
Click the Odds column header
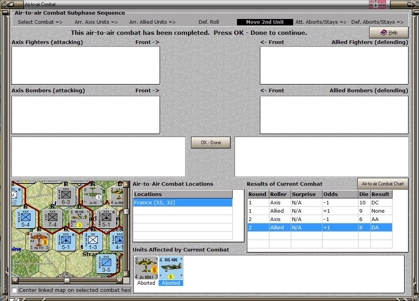[340, 194]
